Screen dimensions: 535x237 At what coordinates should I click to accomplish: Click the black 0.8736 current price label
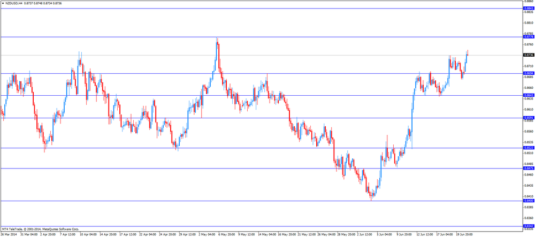click(528, 55)
